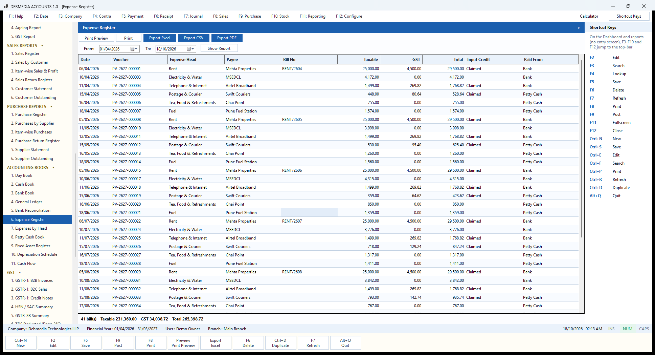This screenshot has height=355, width=655.
Task: Click the F6 Delete bottom button
Action: click(x=248, y=343)
